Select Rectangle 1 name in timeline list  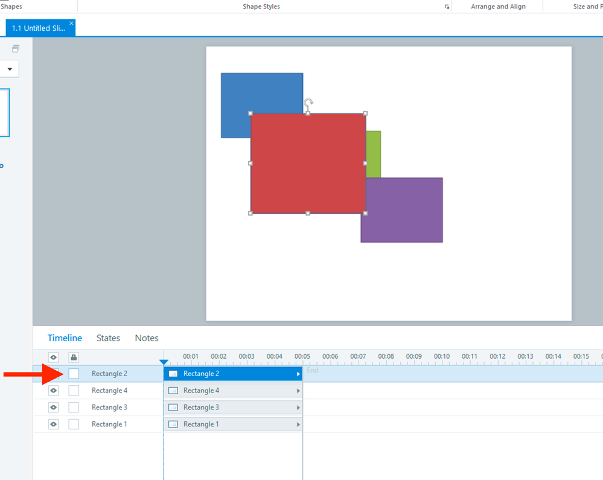pyautogui.click(x=110, y=424)
